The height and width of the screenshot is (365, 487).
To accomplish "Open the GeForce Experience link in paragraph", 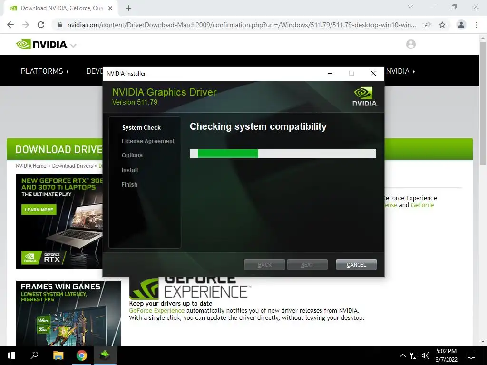I will [156, 311].
